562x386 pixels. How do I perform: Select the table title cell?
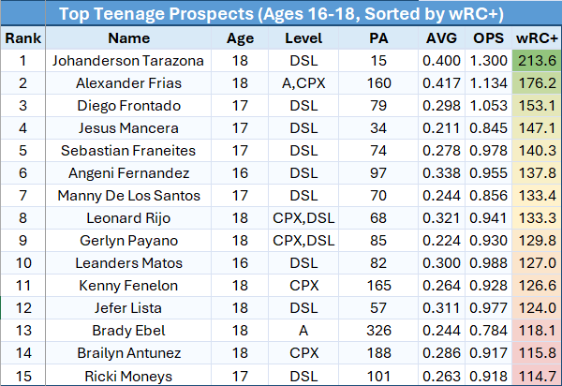point(281,14)
